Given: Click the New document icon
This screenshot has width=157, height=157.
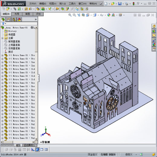Looking at the screenshot, I should [x=106, y=4].
